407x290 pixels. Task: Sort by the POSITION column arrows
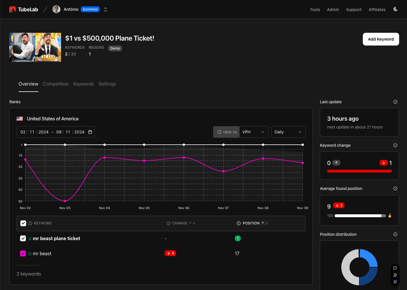(x=265, y=223)
